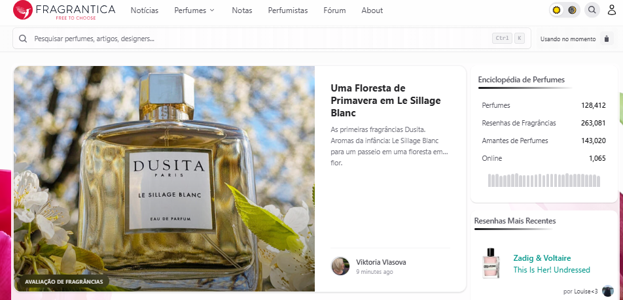623x300 pixels.
Task: Click reviewer name por Louise<3
Action: click(580, 292)
